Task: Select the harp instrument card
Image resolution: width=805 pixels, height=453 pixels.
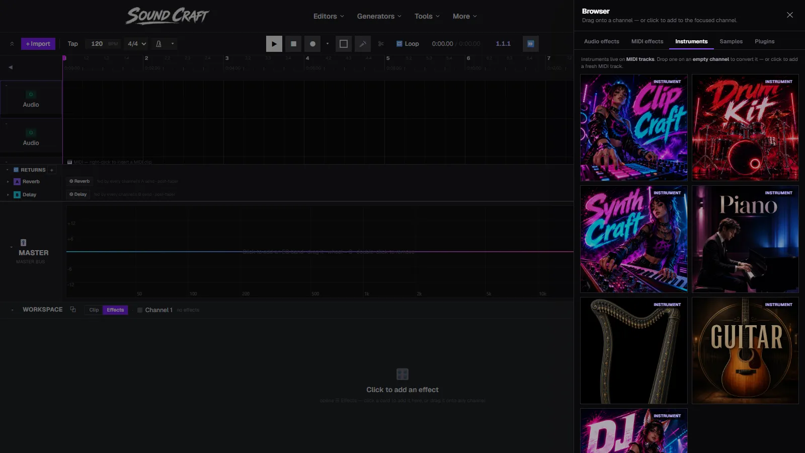Action: (x=633, y=351)
